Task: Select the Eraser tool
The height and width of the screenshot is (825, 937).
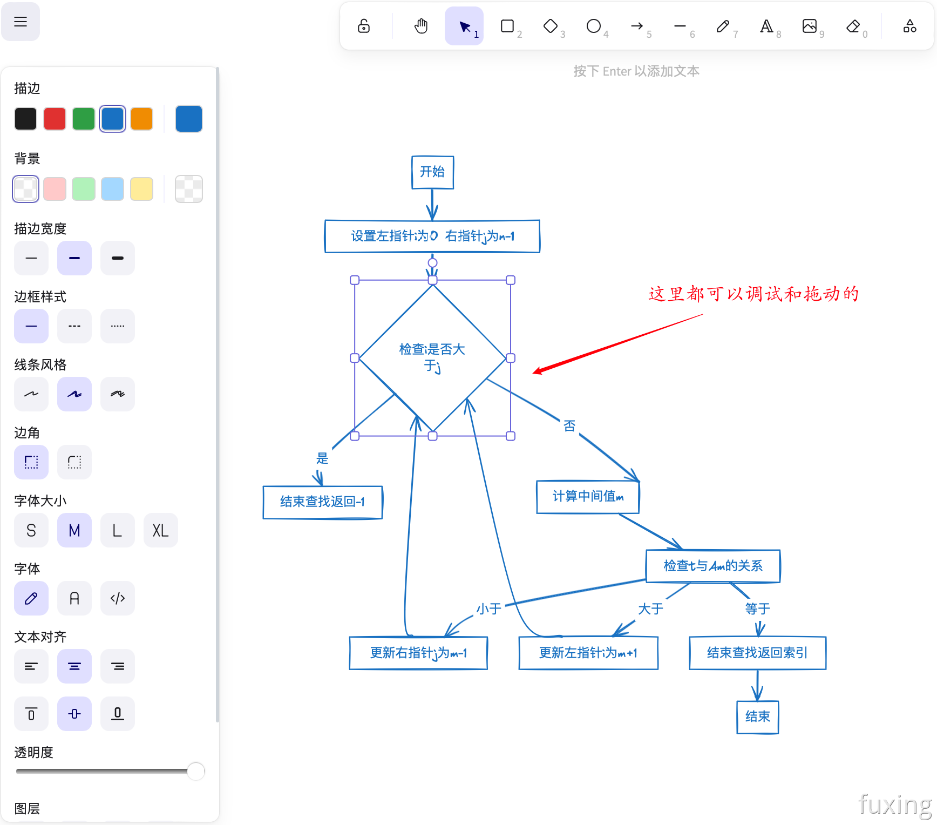Action: [853, 26]
